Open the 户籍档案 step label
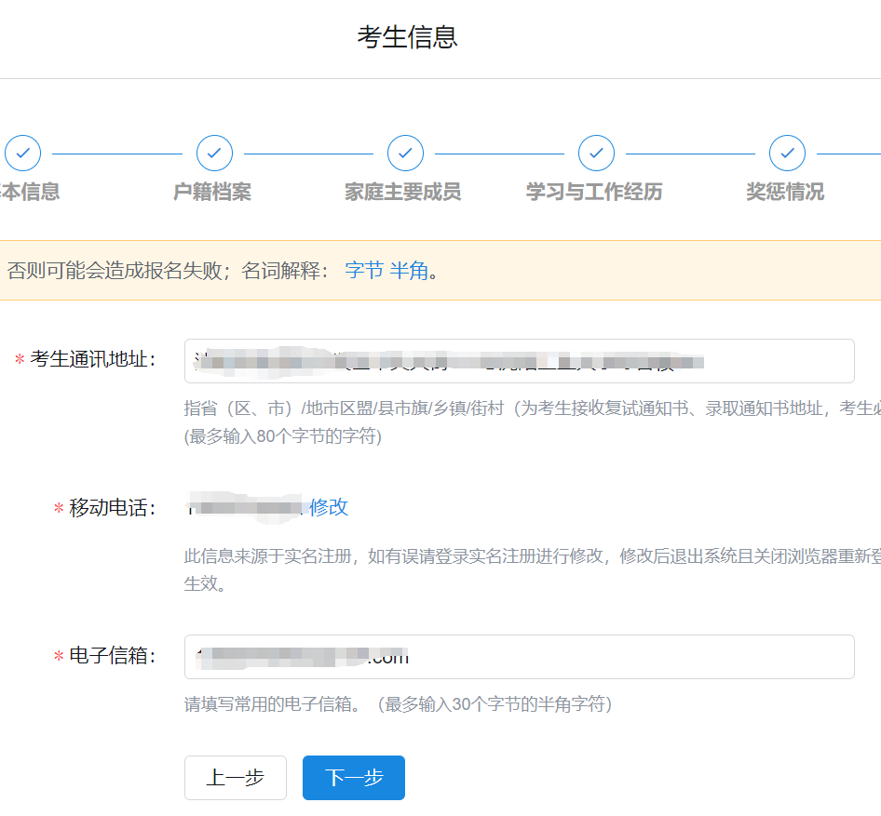 pyautogui.click(x=211, y=192)
